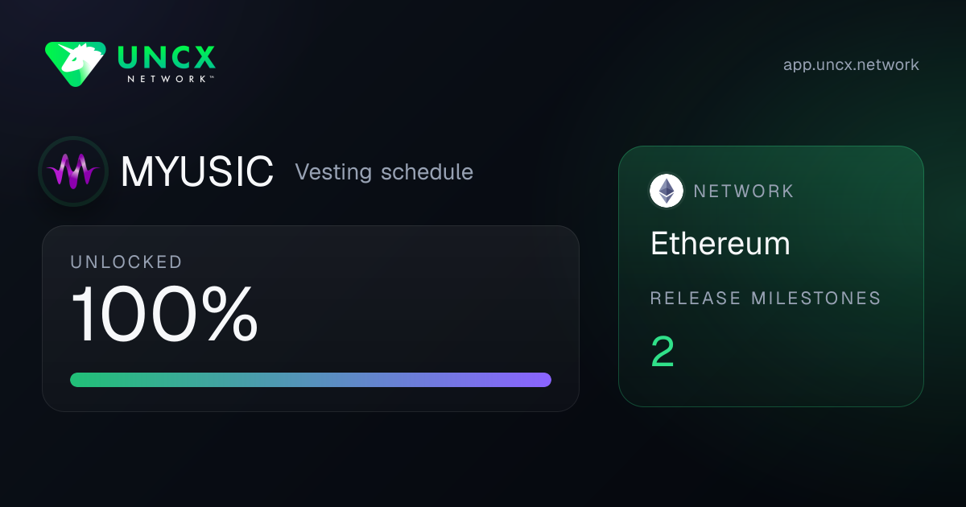Click the UNLOCKED heading text
The width and height of the screenshot is (966, 507).
(126, 262)
